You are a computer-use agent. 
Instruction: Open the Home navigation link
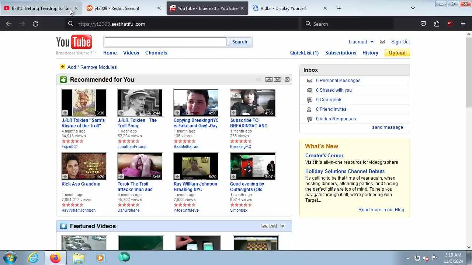[110, 53]
